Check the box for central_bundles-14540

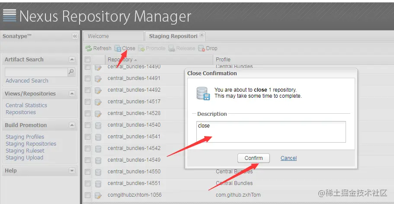(87, 125)
